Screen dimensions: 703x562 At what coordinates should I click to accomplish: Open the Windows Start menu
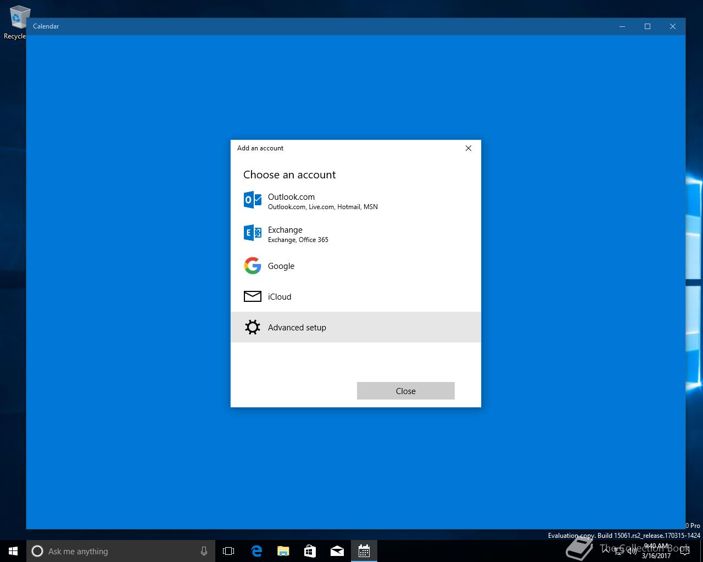[13, 551]
